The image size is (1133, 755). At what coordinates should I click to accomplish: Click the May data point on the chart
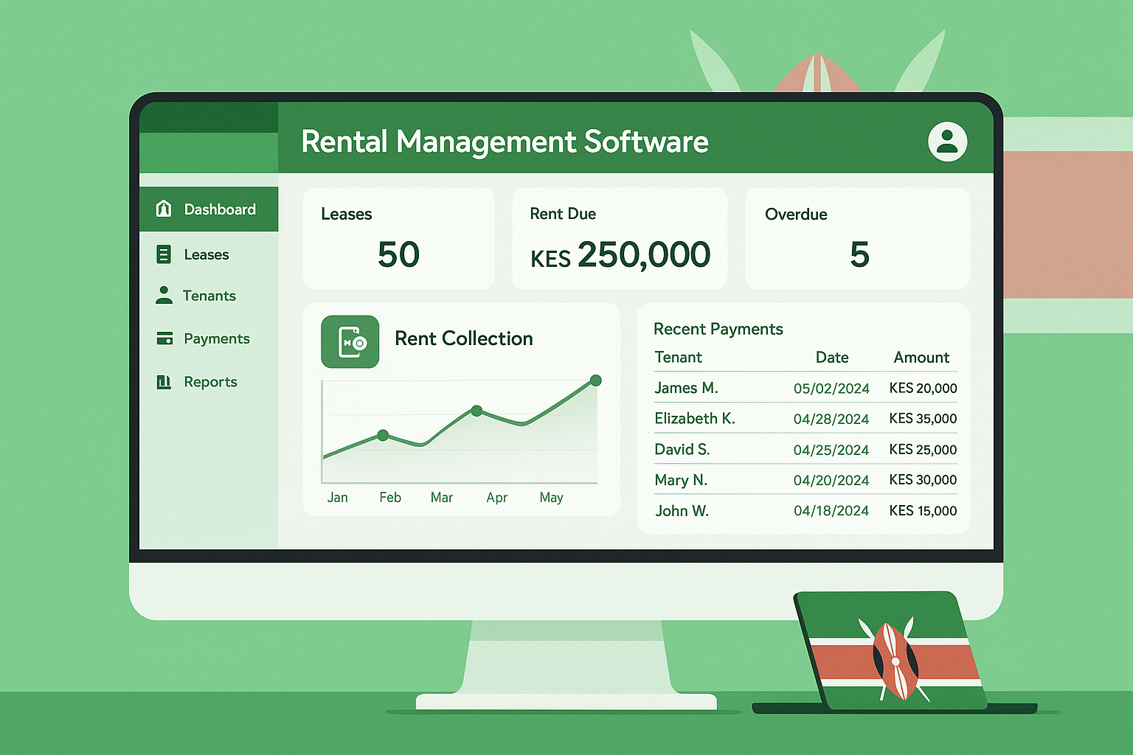[x=595, y=381]
